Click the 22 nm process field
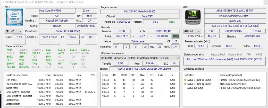This screenshot has height=108, width=268. pos(86,11)
